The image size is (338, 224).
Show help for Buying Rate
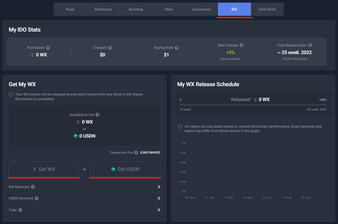176,48
